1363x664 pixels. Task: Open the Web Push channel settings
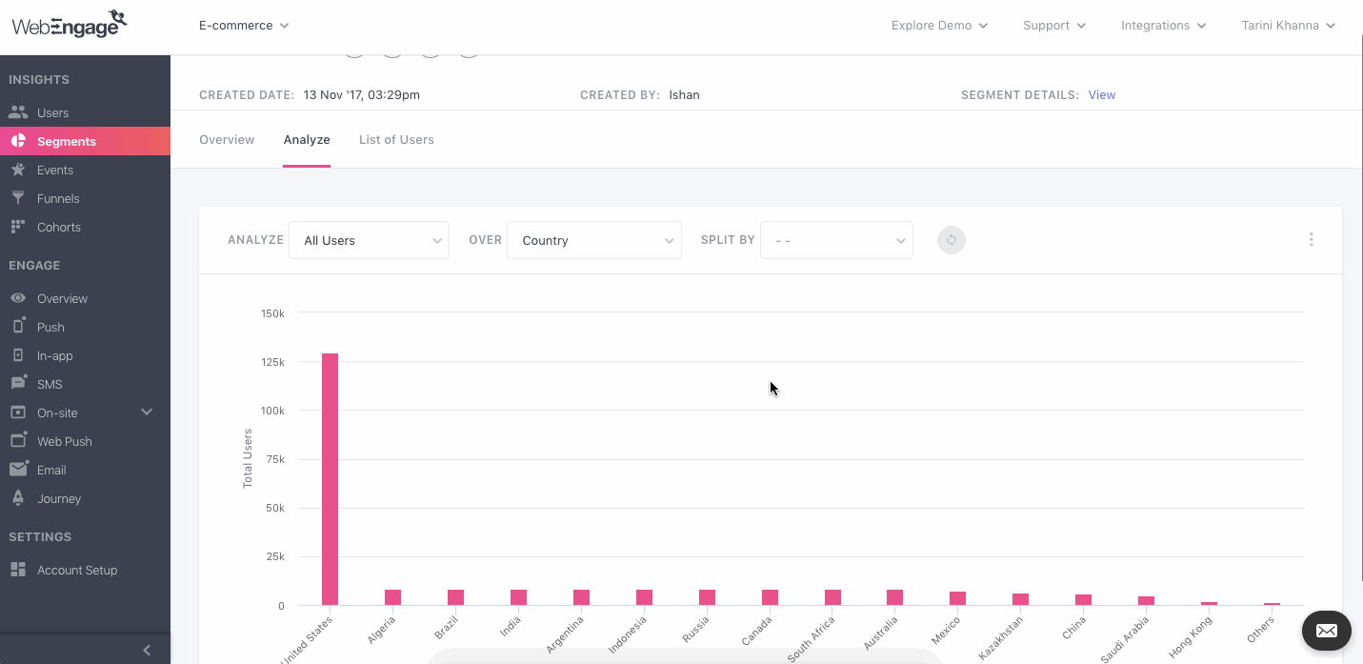point(63,440)
